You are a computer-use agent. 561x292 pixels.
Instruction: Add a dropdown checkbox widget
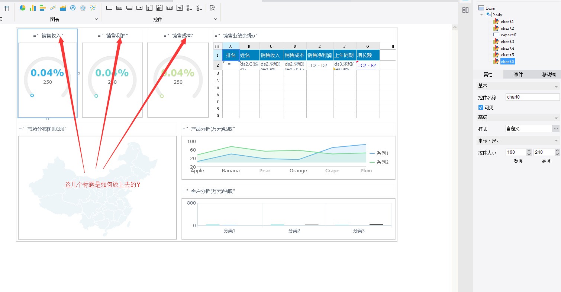click(149, 8)
